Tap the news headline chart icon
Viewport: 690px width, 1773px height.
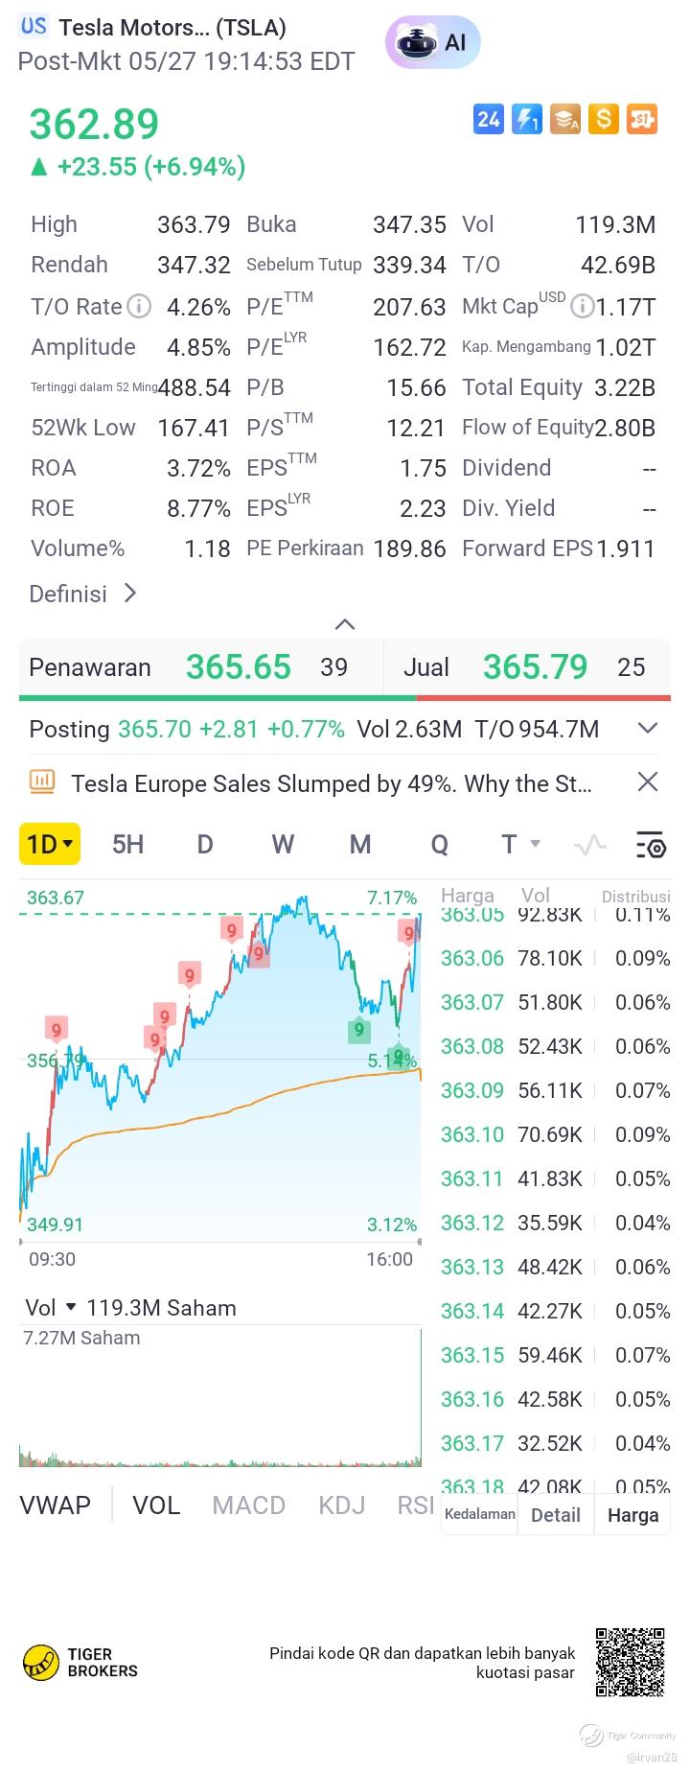coord(42,782)
